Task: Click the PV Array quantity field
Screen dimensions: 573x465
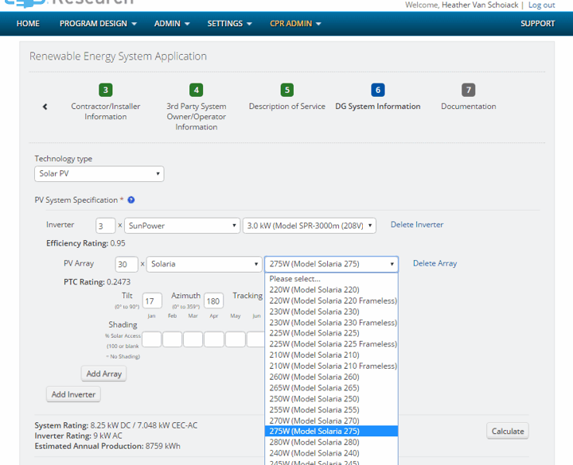Action: [127, 264]
